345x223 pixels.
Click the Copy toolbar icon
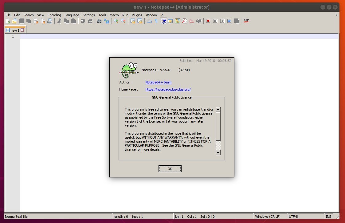click(66, 21)
